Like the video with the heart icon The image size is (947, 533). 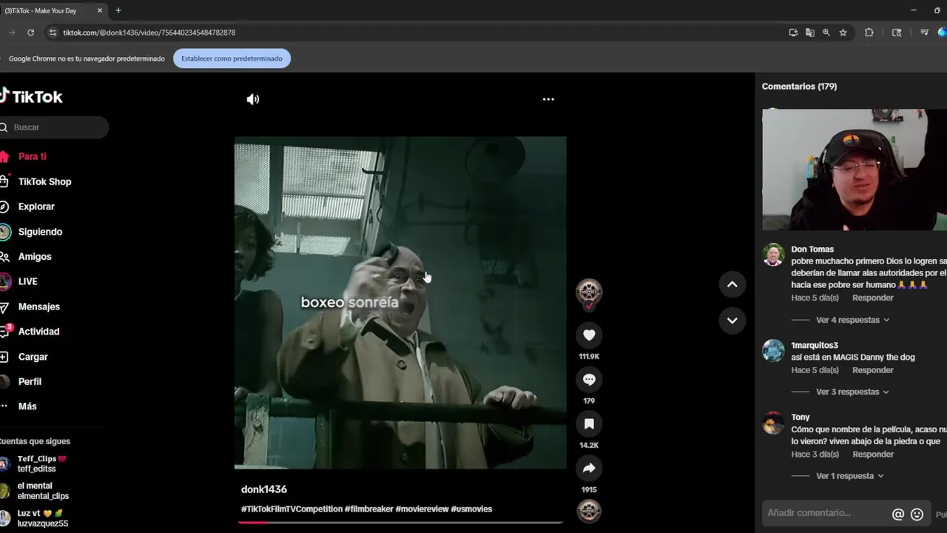pyautogui.click(x=589, y=335)
